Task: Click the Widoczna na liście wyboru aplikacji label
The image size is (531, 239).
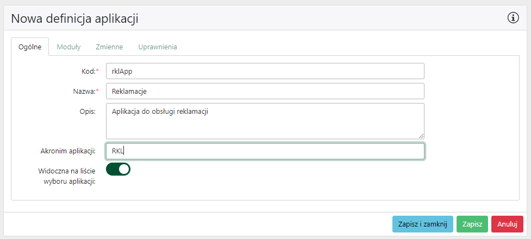Action: pos(67,176)
